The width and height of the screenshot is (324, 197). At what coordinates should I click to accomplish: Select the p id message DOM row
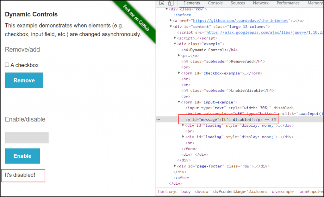pos(230,120)
